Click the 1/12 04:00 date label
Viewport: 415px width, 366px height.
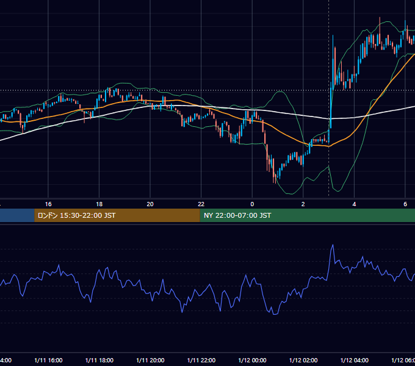click(x=354, y=360)
